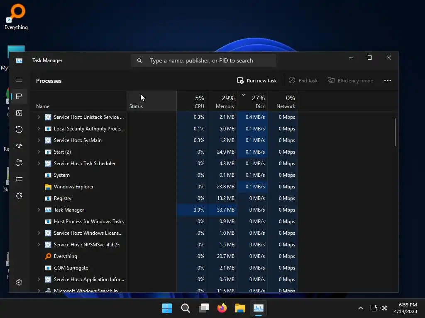
Task: Expand Service Host: SysMain row
Action: [39, 140]
